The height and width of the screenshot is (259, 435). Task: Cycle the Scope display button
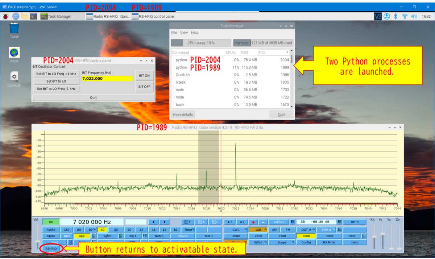(282, 242)
